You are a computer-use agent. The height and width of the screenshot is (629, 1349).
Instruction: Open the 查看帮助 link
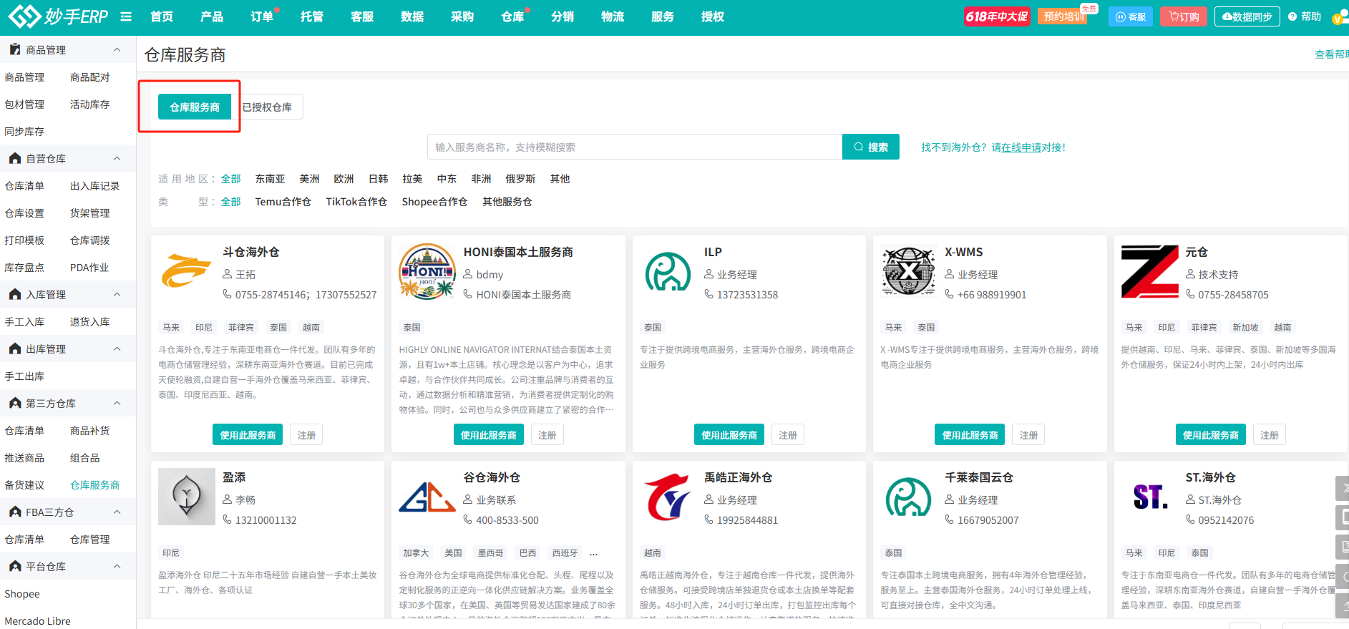click(x=1332, y=54)
